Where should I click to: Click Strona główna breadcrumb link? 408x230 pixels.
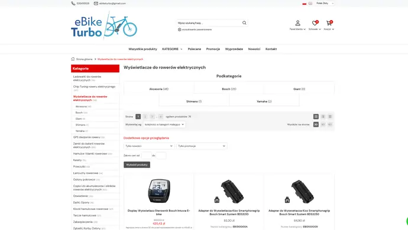[x=85, y=59]
